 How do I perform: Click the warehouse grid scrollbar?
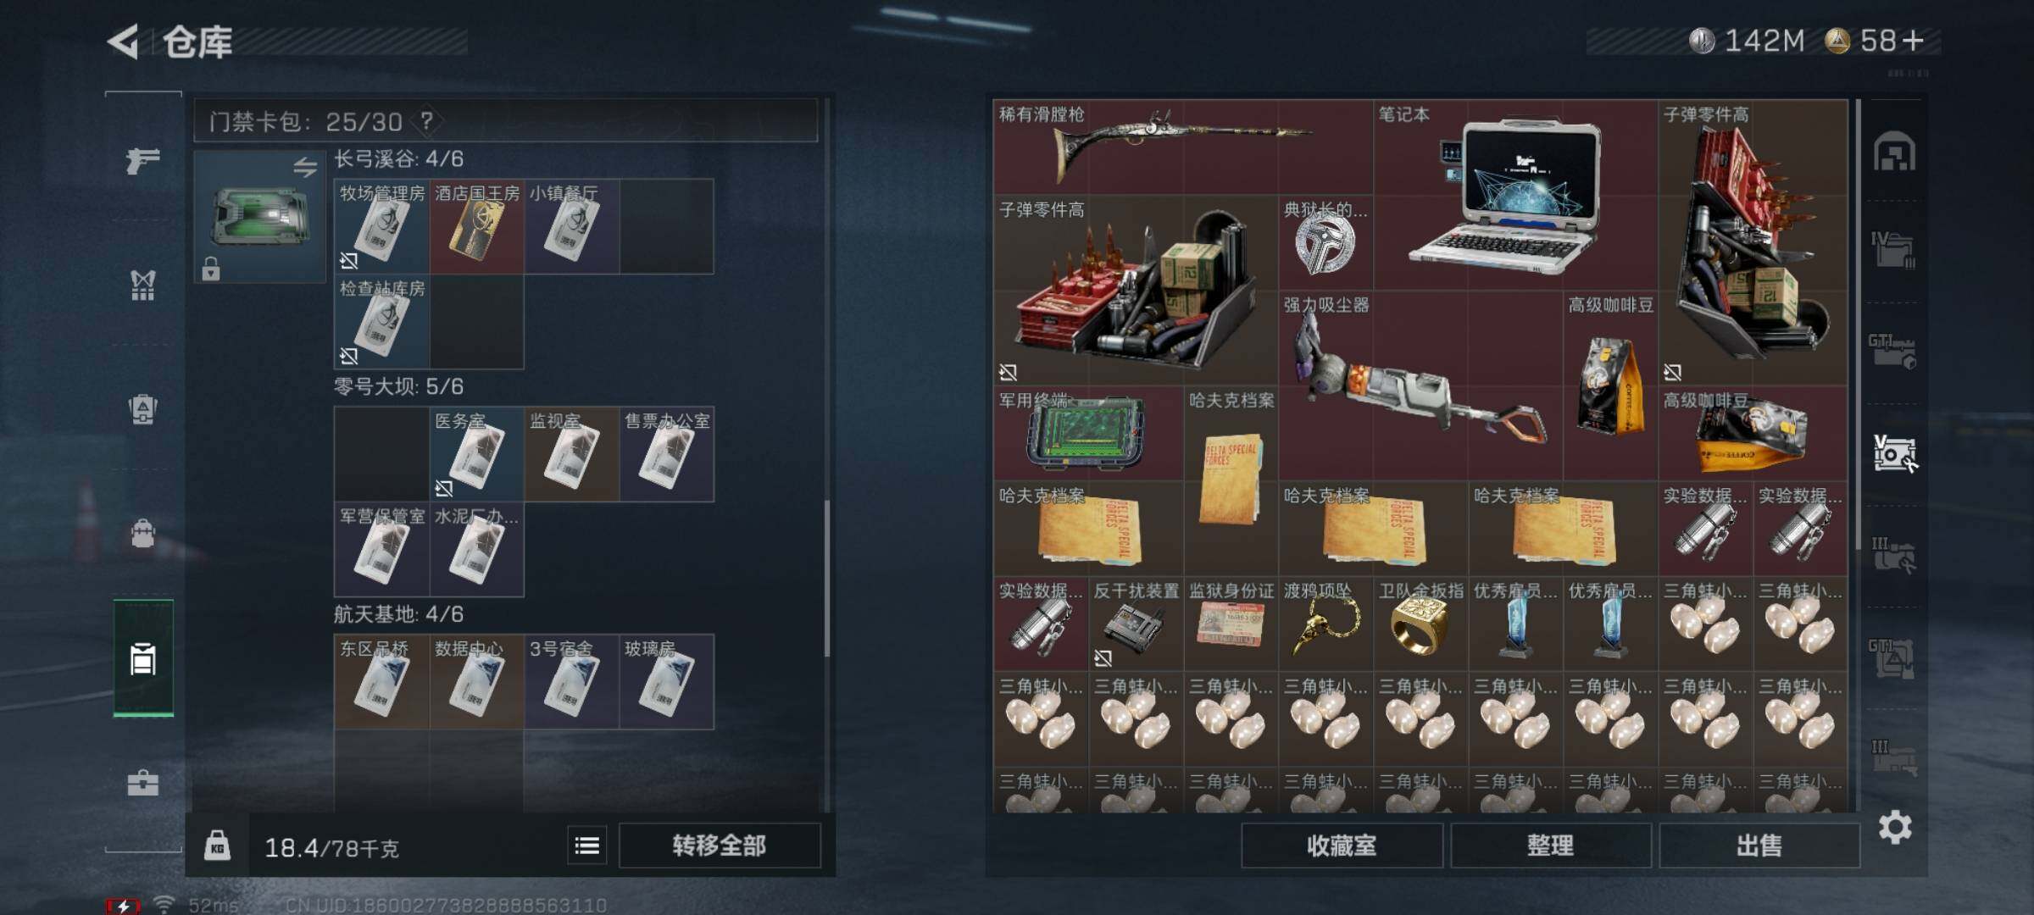[1857, 322]
